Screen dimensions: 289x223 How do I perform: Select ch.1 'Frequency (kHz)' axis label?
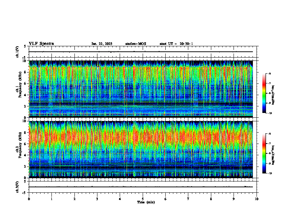click(20, 85)
